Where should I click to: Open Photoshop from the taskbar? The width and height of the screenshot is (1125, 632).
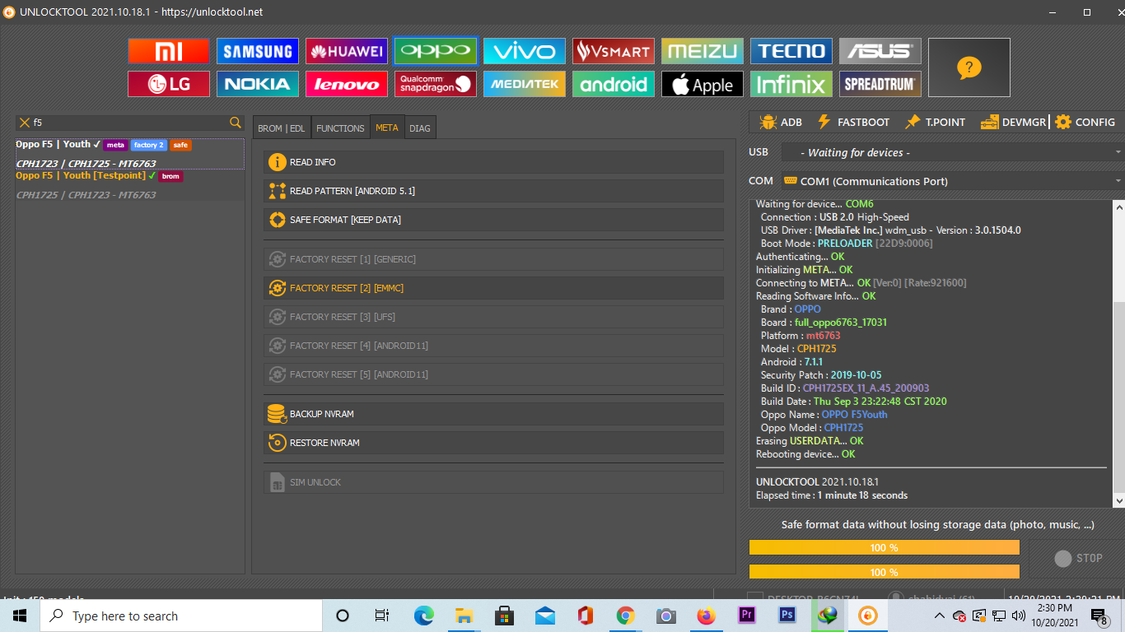point(787,616)
